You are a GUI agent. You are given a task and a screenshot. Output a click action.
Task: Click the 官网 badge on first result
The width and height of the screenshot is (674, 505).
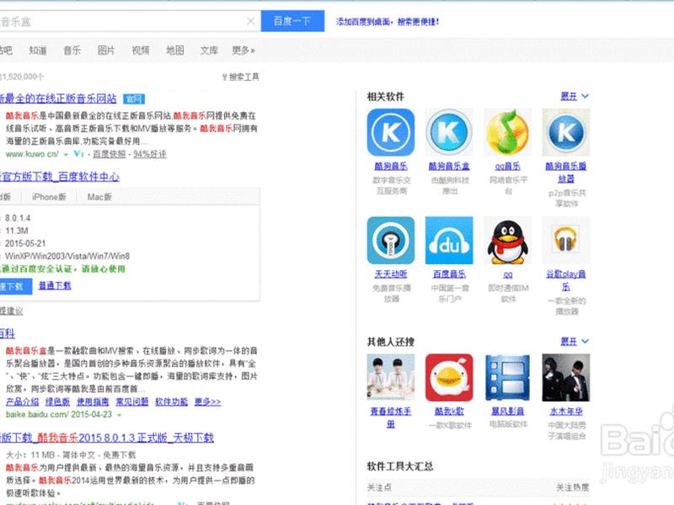[134, 99]
